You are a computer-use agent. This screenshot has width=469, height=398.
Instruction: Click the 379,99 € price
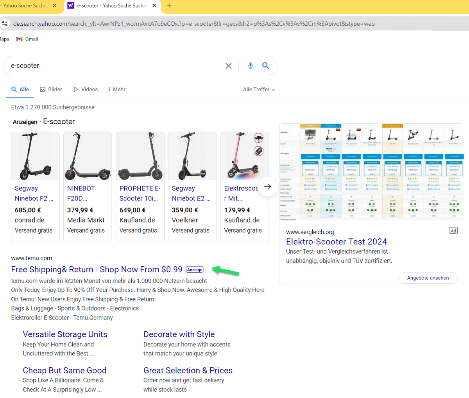80,210
